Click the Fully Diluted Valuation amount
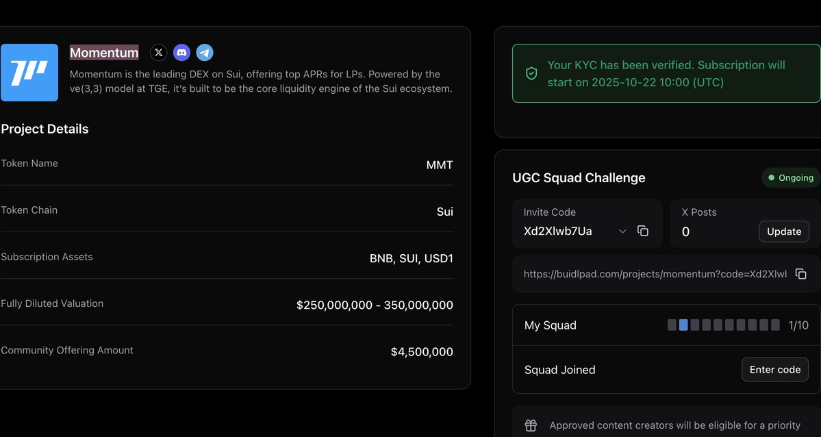This screenshot has height=437, width=821. pos(375,305)
